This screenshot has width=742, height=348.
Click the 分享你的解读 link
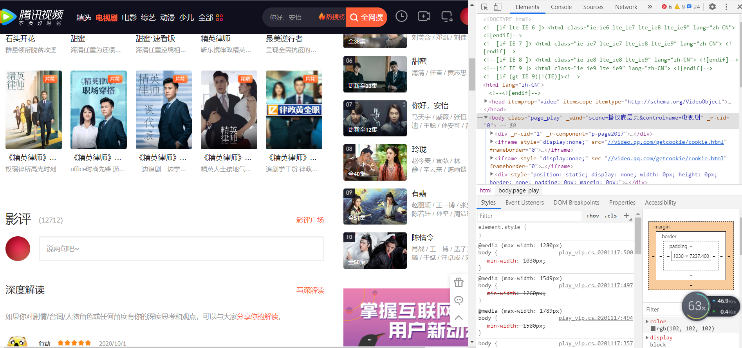258,317
